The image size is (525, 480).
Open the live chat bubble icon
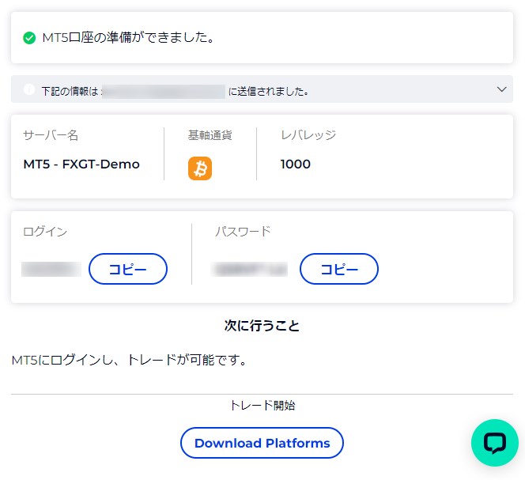[x=494, y=443]
